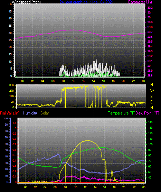Click hour 06 under the windspeed chart
The width and height of the screenshot is (161, 192).
point(53,81)
